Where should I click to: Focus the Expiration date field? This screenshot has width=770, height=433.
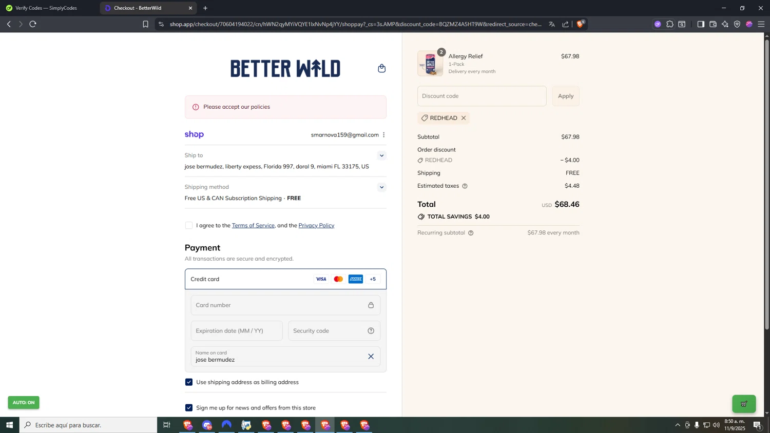237,331
